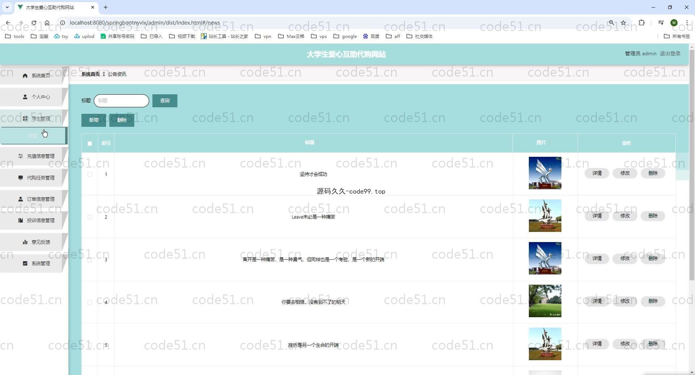Open thumbnail image of row 1
Image resolution: width=695 pixels, height=375 pixels.
[x=545, y=173]
